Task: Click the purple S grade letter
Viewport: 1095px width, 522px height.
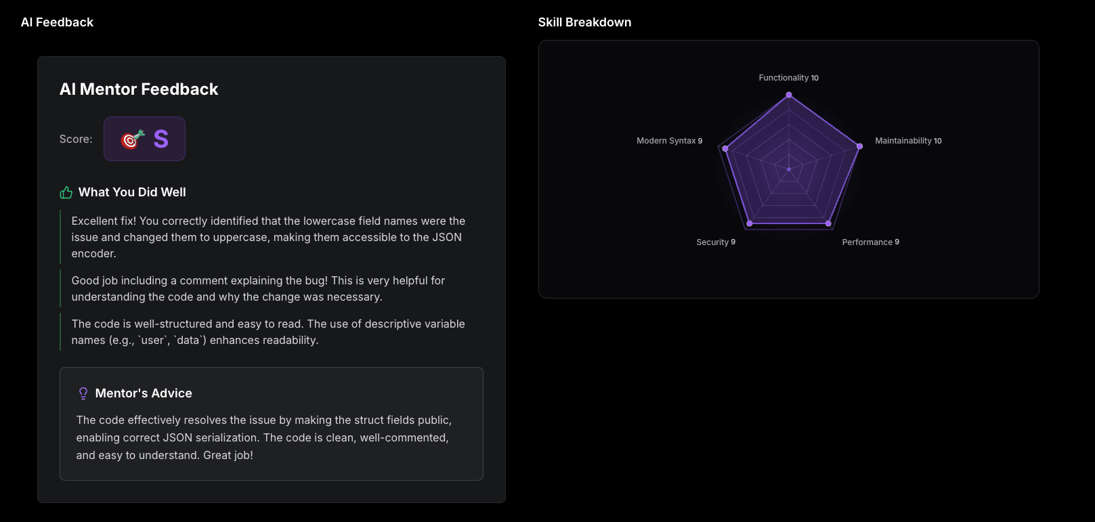Action: [161, 139]
